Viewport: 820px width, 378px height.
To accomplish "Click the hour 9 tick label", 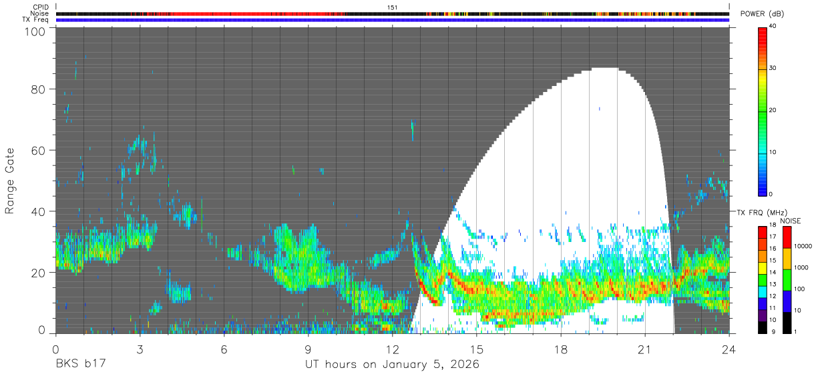I will tap(308, 349).
